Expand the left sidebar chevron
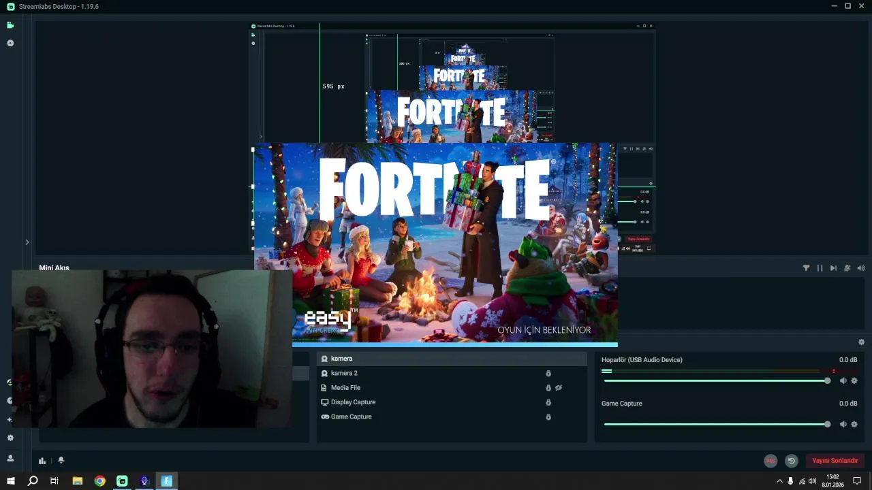 (27, 242)
